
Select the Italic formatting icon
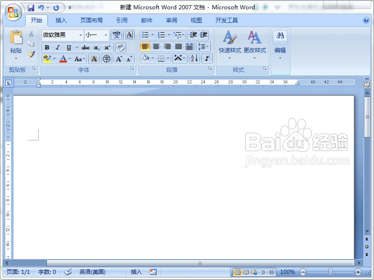click(57, 47)
